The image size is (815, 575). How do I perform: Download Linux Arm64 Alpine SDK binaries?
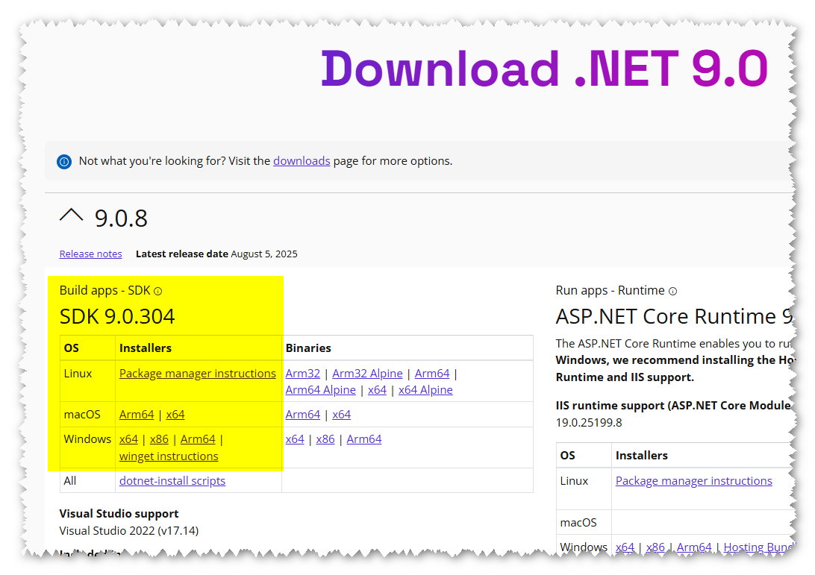tap(321, 390)
